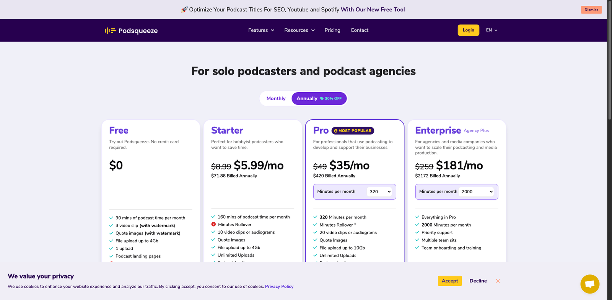
Task: Click the $0 Free plan price
Action: click(x=116, y=165)
